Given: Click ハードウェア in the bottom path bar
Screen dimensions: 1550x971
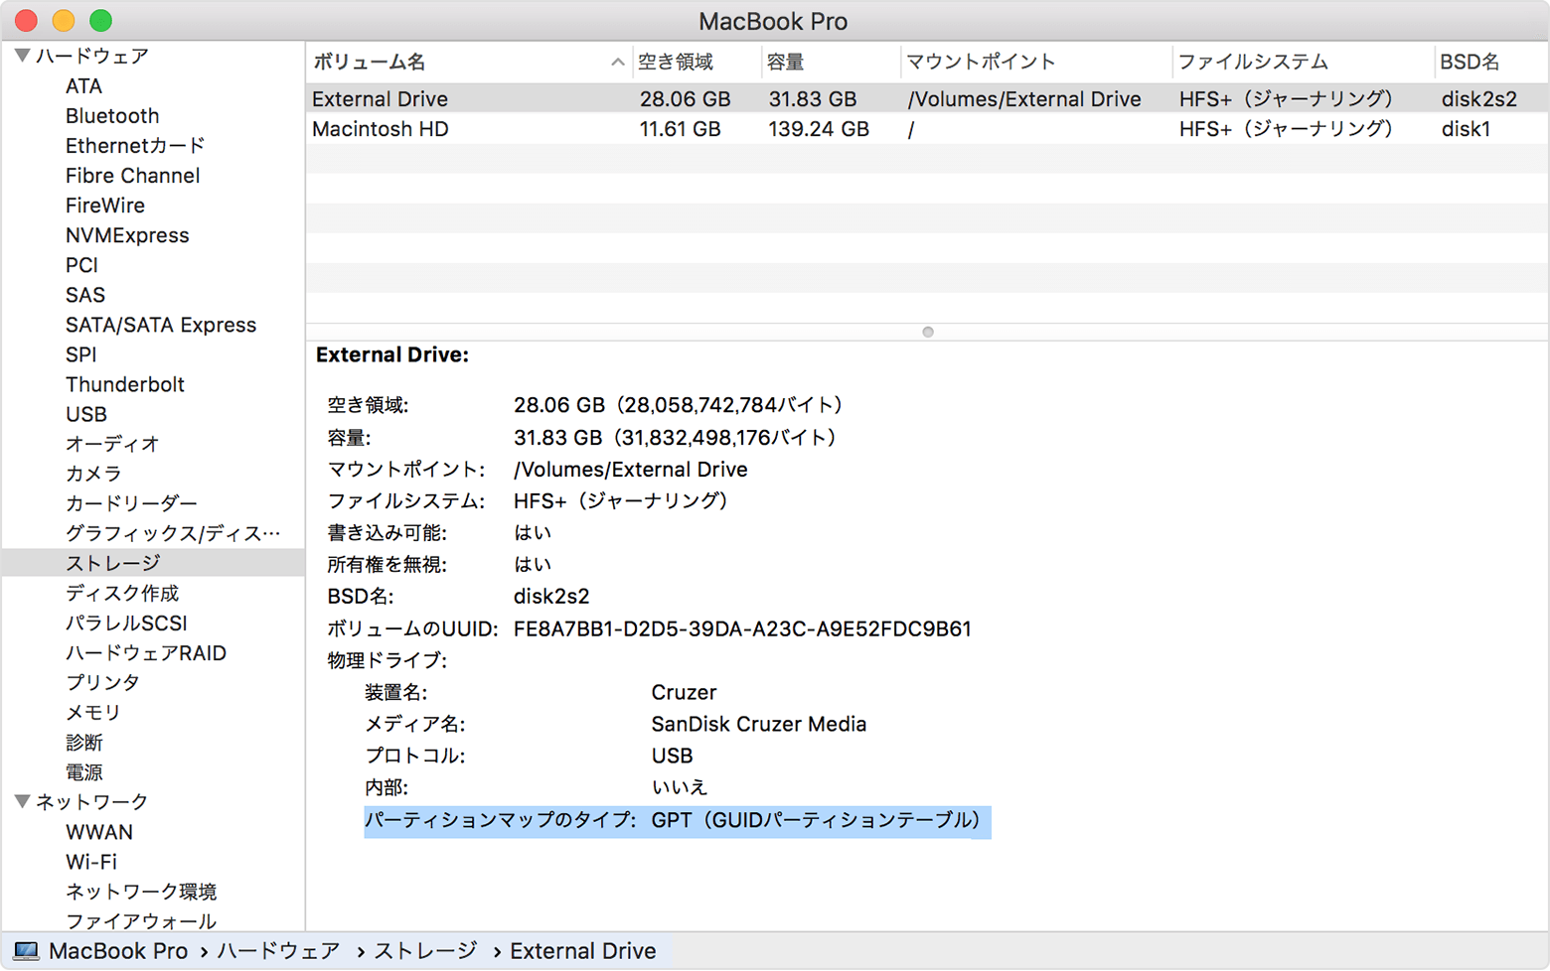Looking at the screenshot, I should [278, 951].
